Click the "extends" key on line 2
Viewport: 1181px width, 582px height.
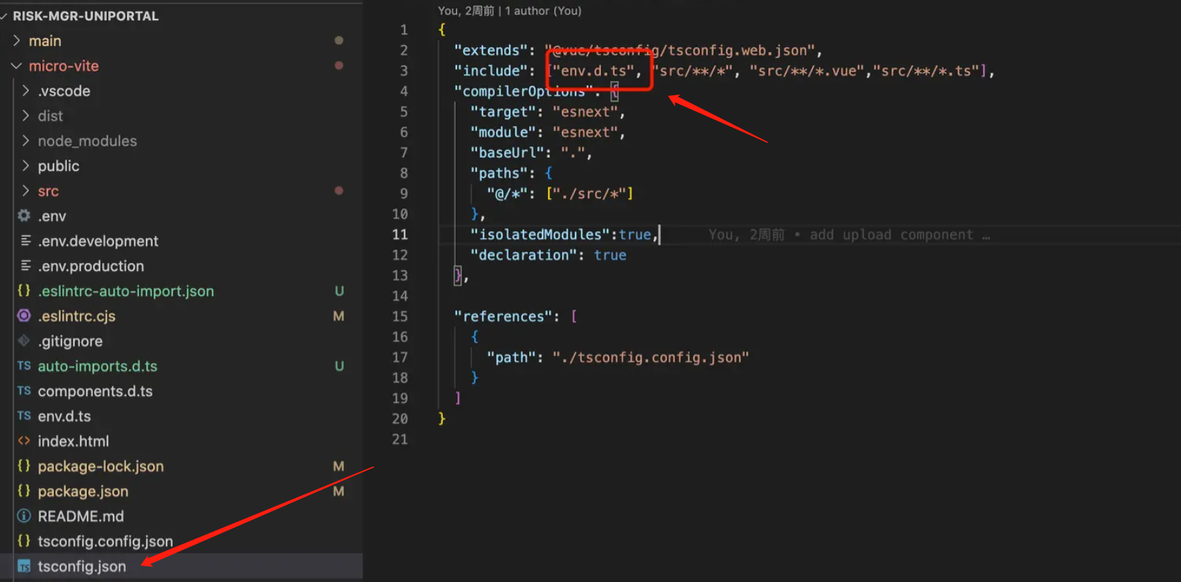click(490, 50)
